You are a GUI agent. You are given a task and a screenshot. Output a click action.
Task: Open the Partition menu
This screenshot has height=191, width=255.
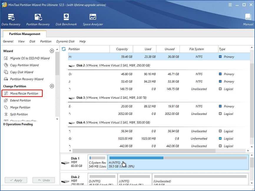coord(46,41)
